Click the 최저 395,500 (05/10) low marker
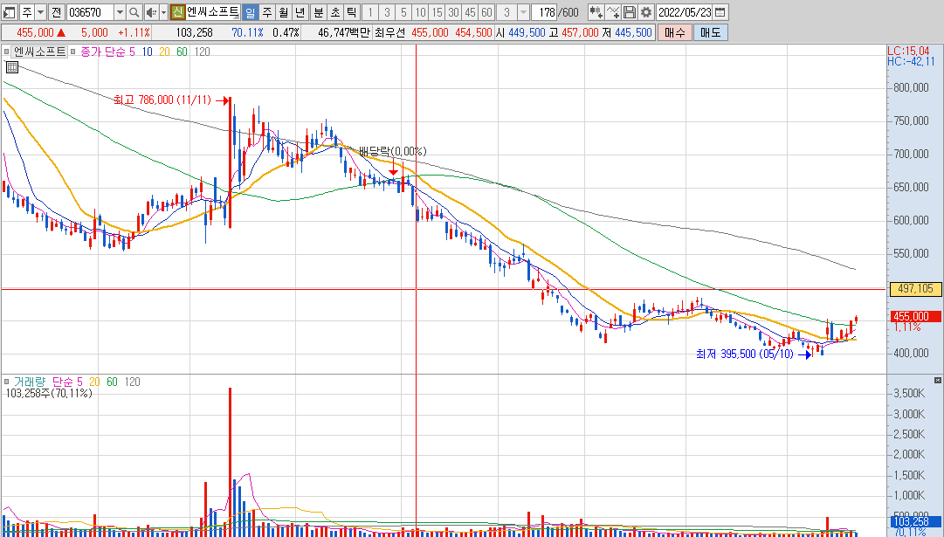The height and width of the screenshot is (537, 944). pos(745,354)
